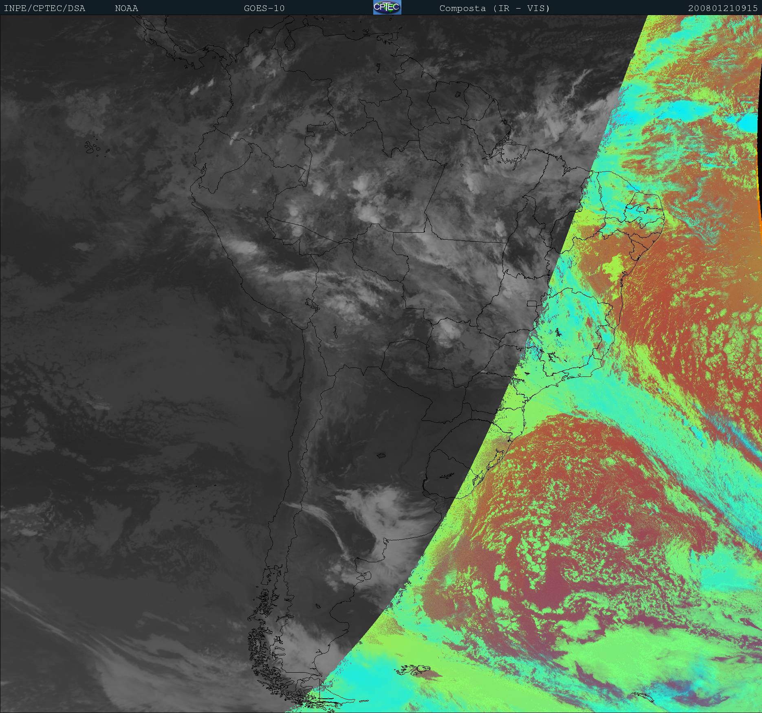Screen dimensions: 762x713
Task: Select the Composta (IR - VIS) title
Action: tap(494, 8)
